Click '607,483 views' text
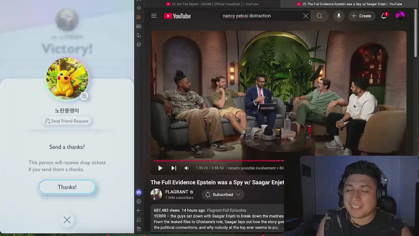This screenshot has width=419, height=236. coord(167,210)
